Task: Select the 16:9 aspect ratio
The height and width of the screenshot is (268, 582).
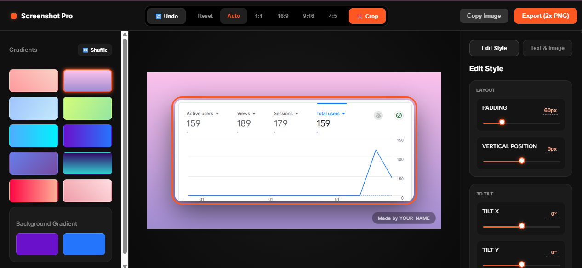Action: click(x=283, y=16)
